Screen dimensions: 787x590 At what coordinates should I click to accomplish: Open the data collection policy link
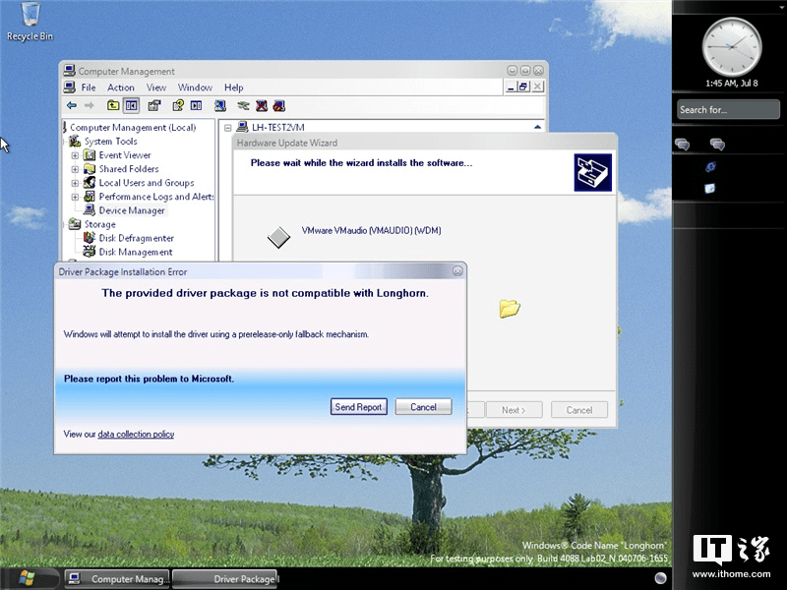(x=136, y=435)
